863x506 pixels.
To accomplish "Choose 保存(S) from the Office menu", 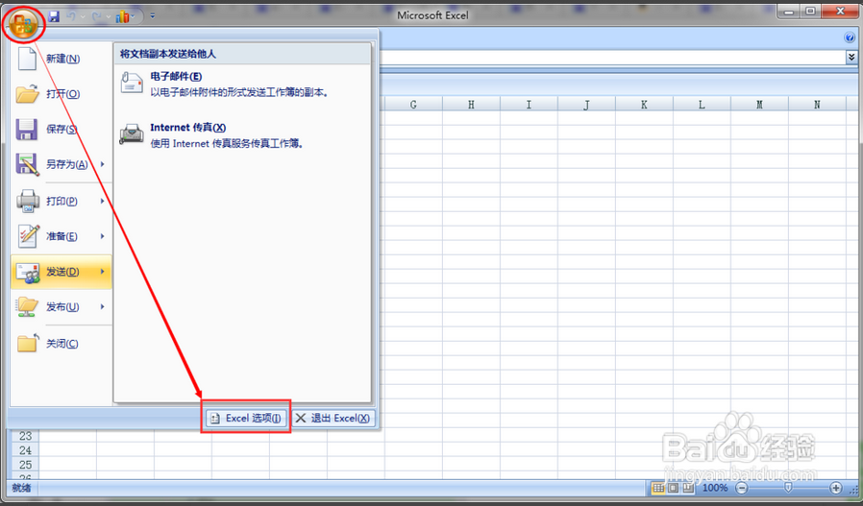I will coord(62,130).
